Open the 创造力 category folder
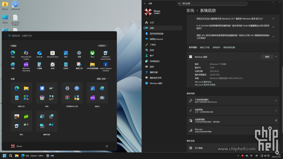Viewport: 283px width, 159px height. coord(97,93)
